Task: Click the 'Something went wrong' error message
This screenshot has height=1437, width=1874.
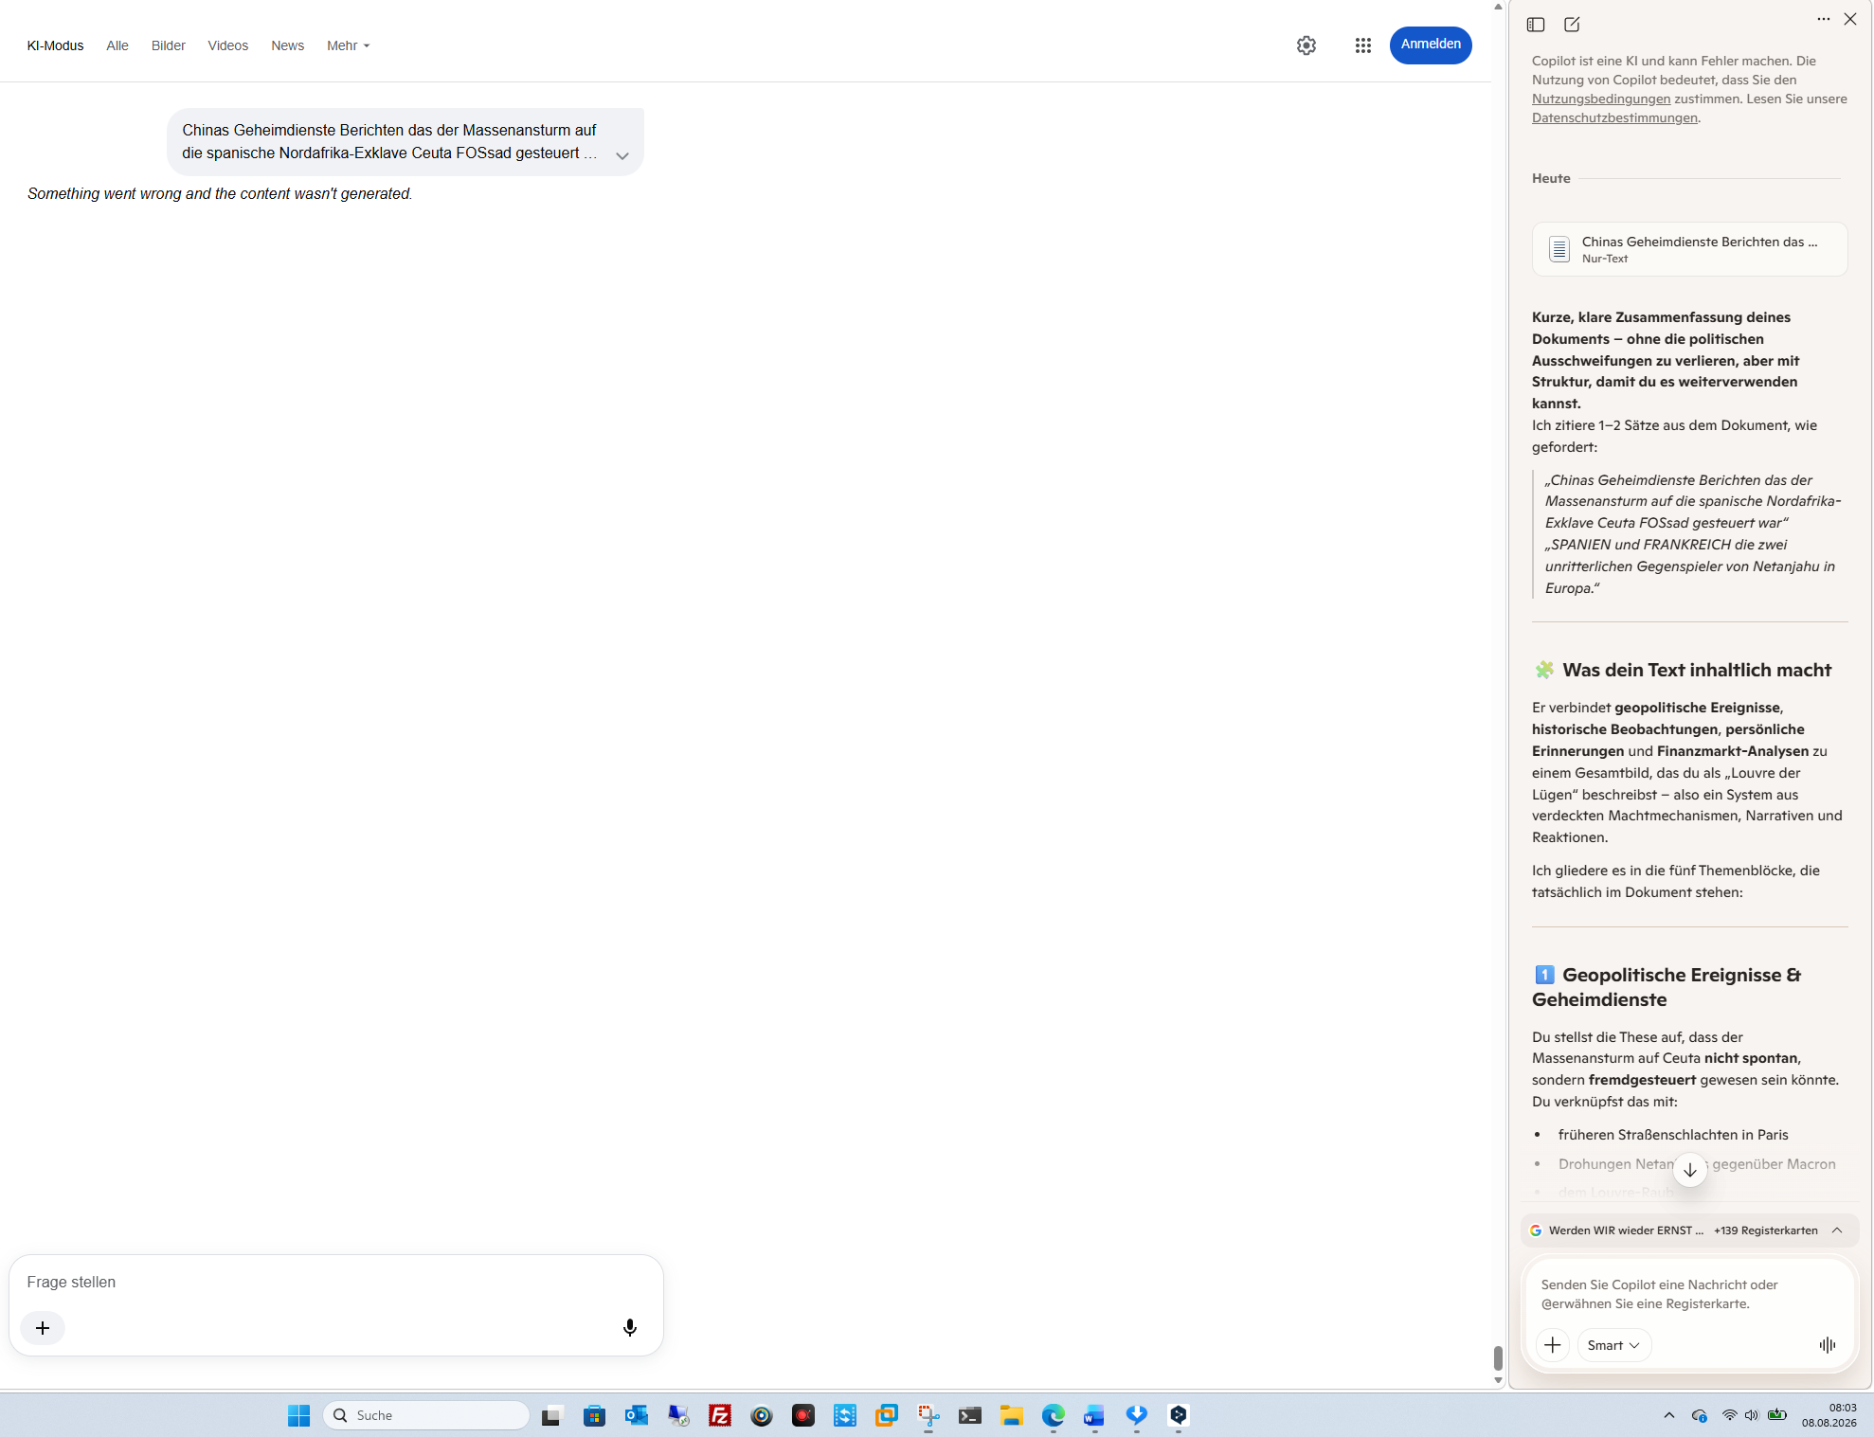Action: [220, 193]
